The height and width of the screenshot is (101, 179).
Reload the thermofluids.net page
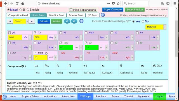[17, 4]
